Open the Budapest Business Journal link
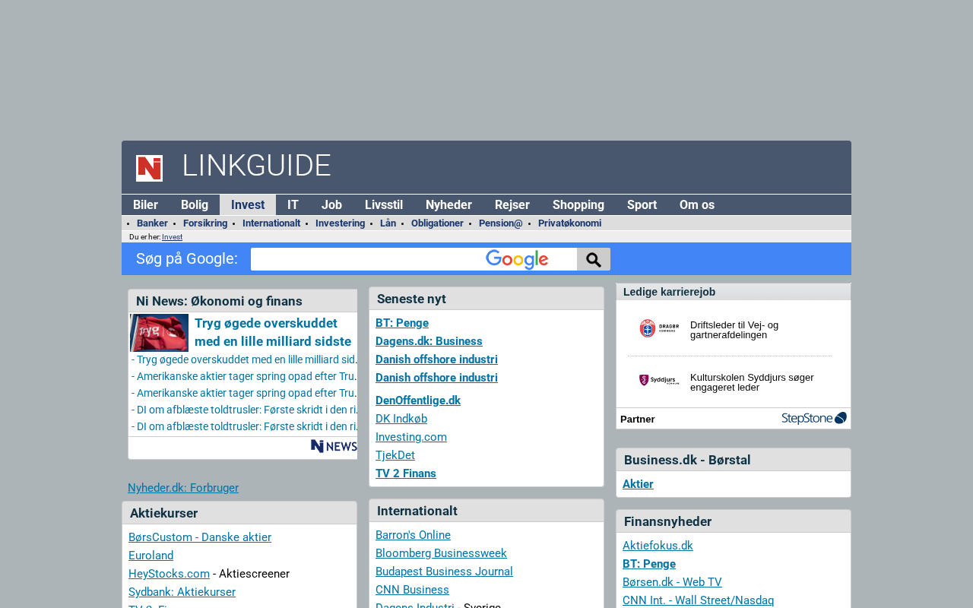The height and width of the screenshot is (608, 973). 444,572
